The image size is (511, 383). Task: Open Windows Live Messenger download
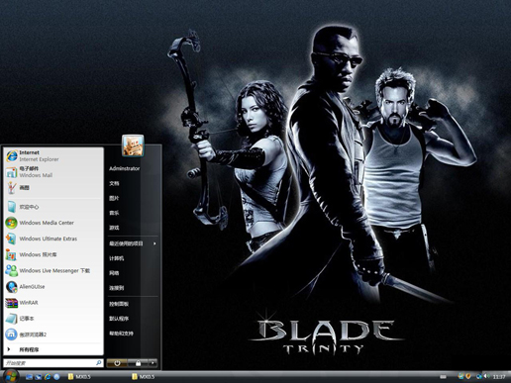(x=53, y=270)
